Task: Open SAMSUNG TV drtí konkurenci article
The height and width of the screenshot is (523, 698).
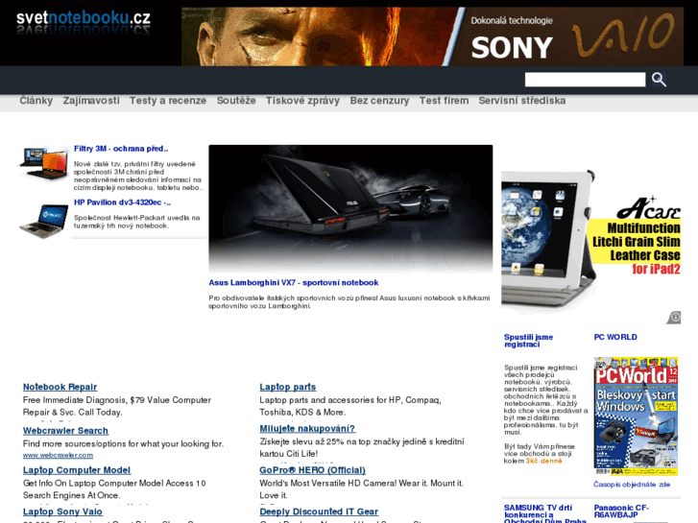Action: 545,514
